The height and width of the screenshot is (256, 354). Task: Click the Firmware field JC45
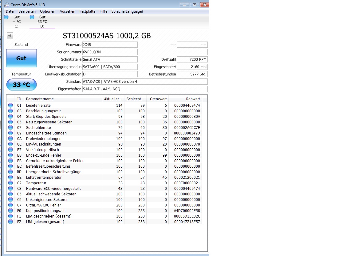click(110, 45)
